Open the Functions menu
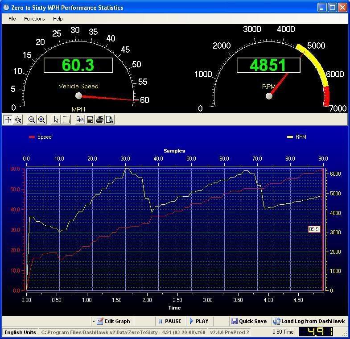The width and height of the screenshot is (350, 339). pyautogui.click(x=34, y=19)
